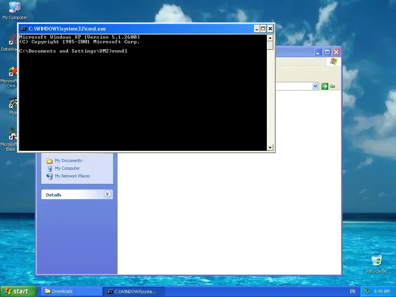Click the system tray network icon
396x297 pixels.
point(367,292)
